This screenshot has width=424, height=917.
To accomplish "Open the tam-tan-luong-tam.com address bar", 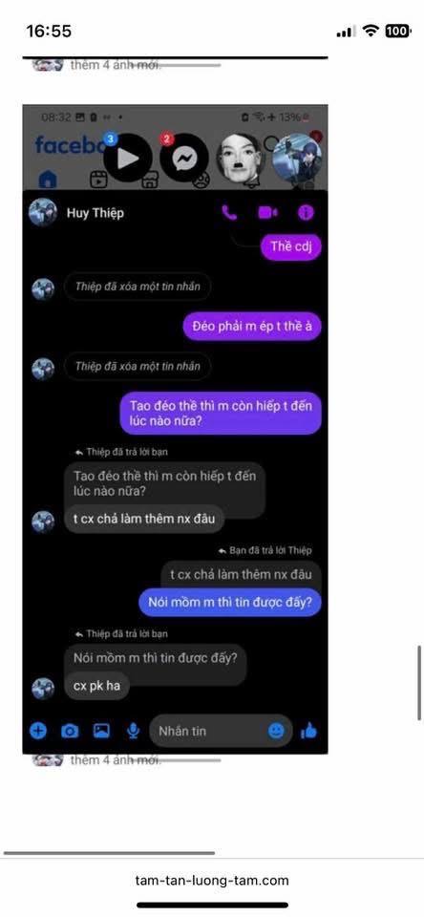I will (x=212, y=880).
